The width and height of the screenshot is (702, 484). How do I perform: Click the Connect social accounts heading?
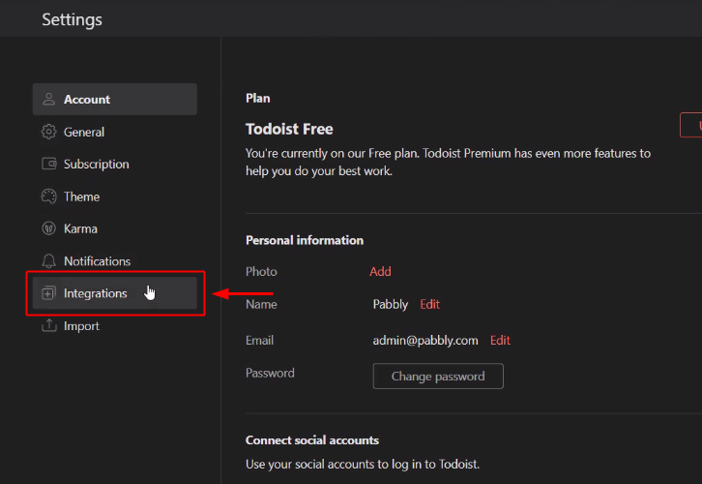312,440
